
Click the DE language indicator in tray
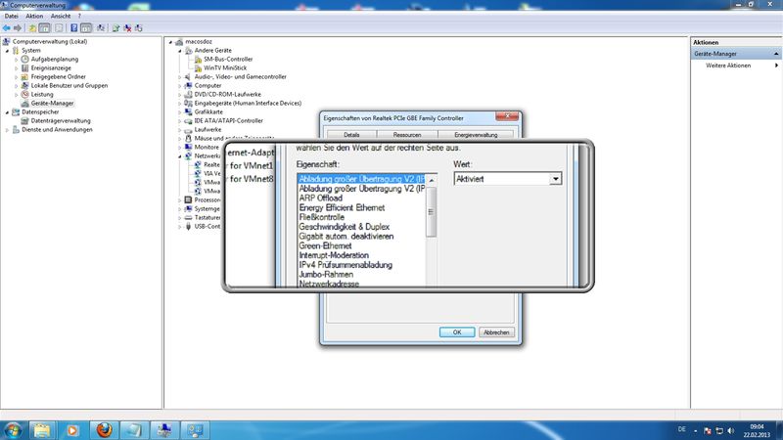pyautogui.click(x=682, y=429)
